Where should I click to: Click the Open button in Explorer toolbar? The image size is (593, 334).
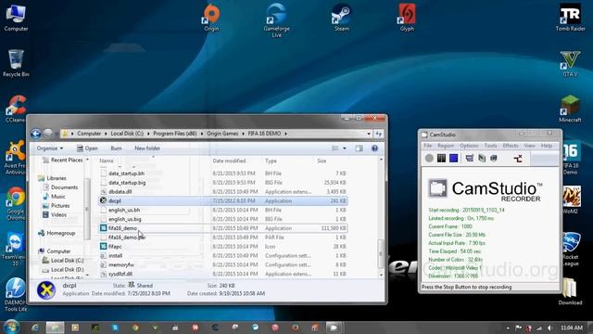[87, 148]
